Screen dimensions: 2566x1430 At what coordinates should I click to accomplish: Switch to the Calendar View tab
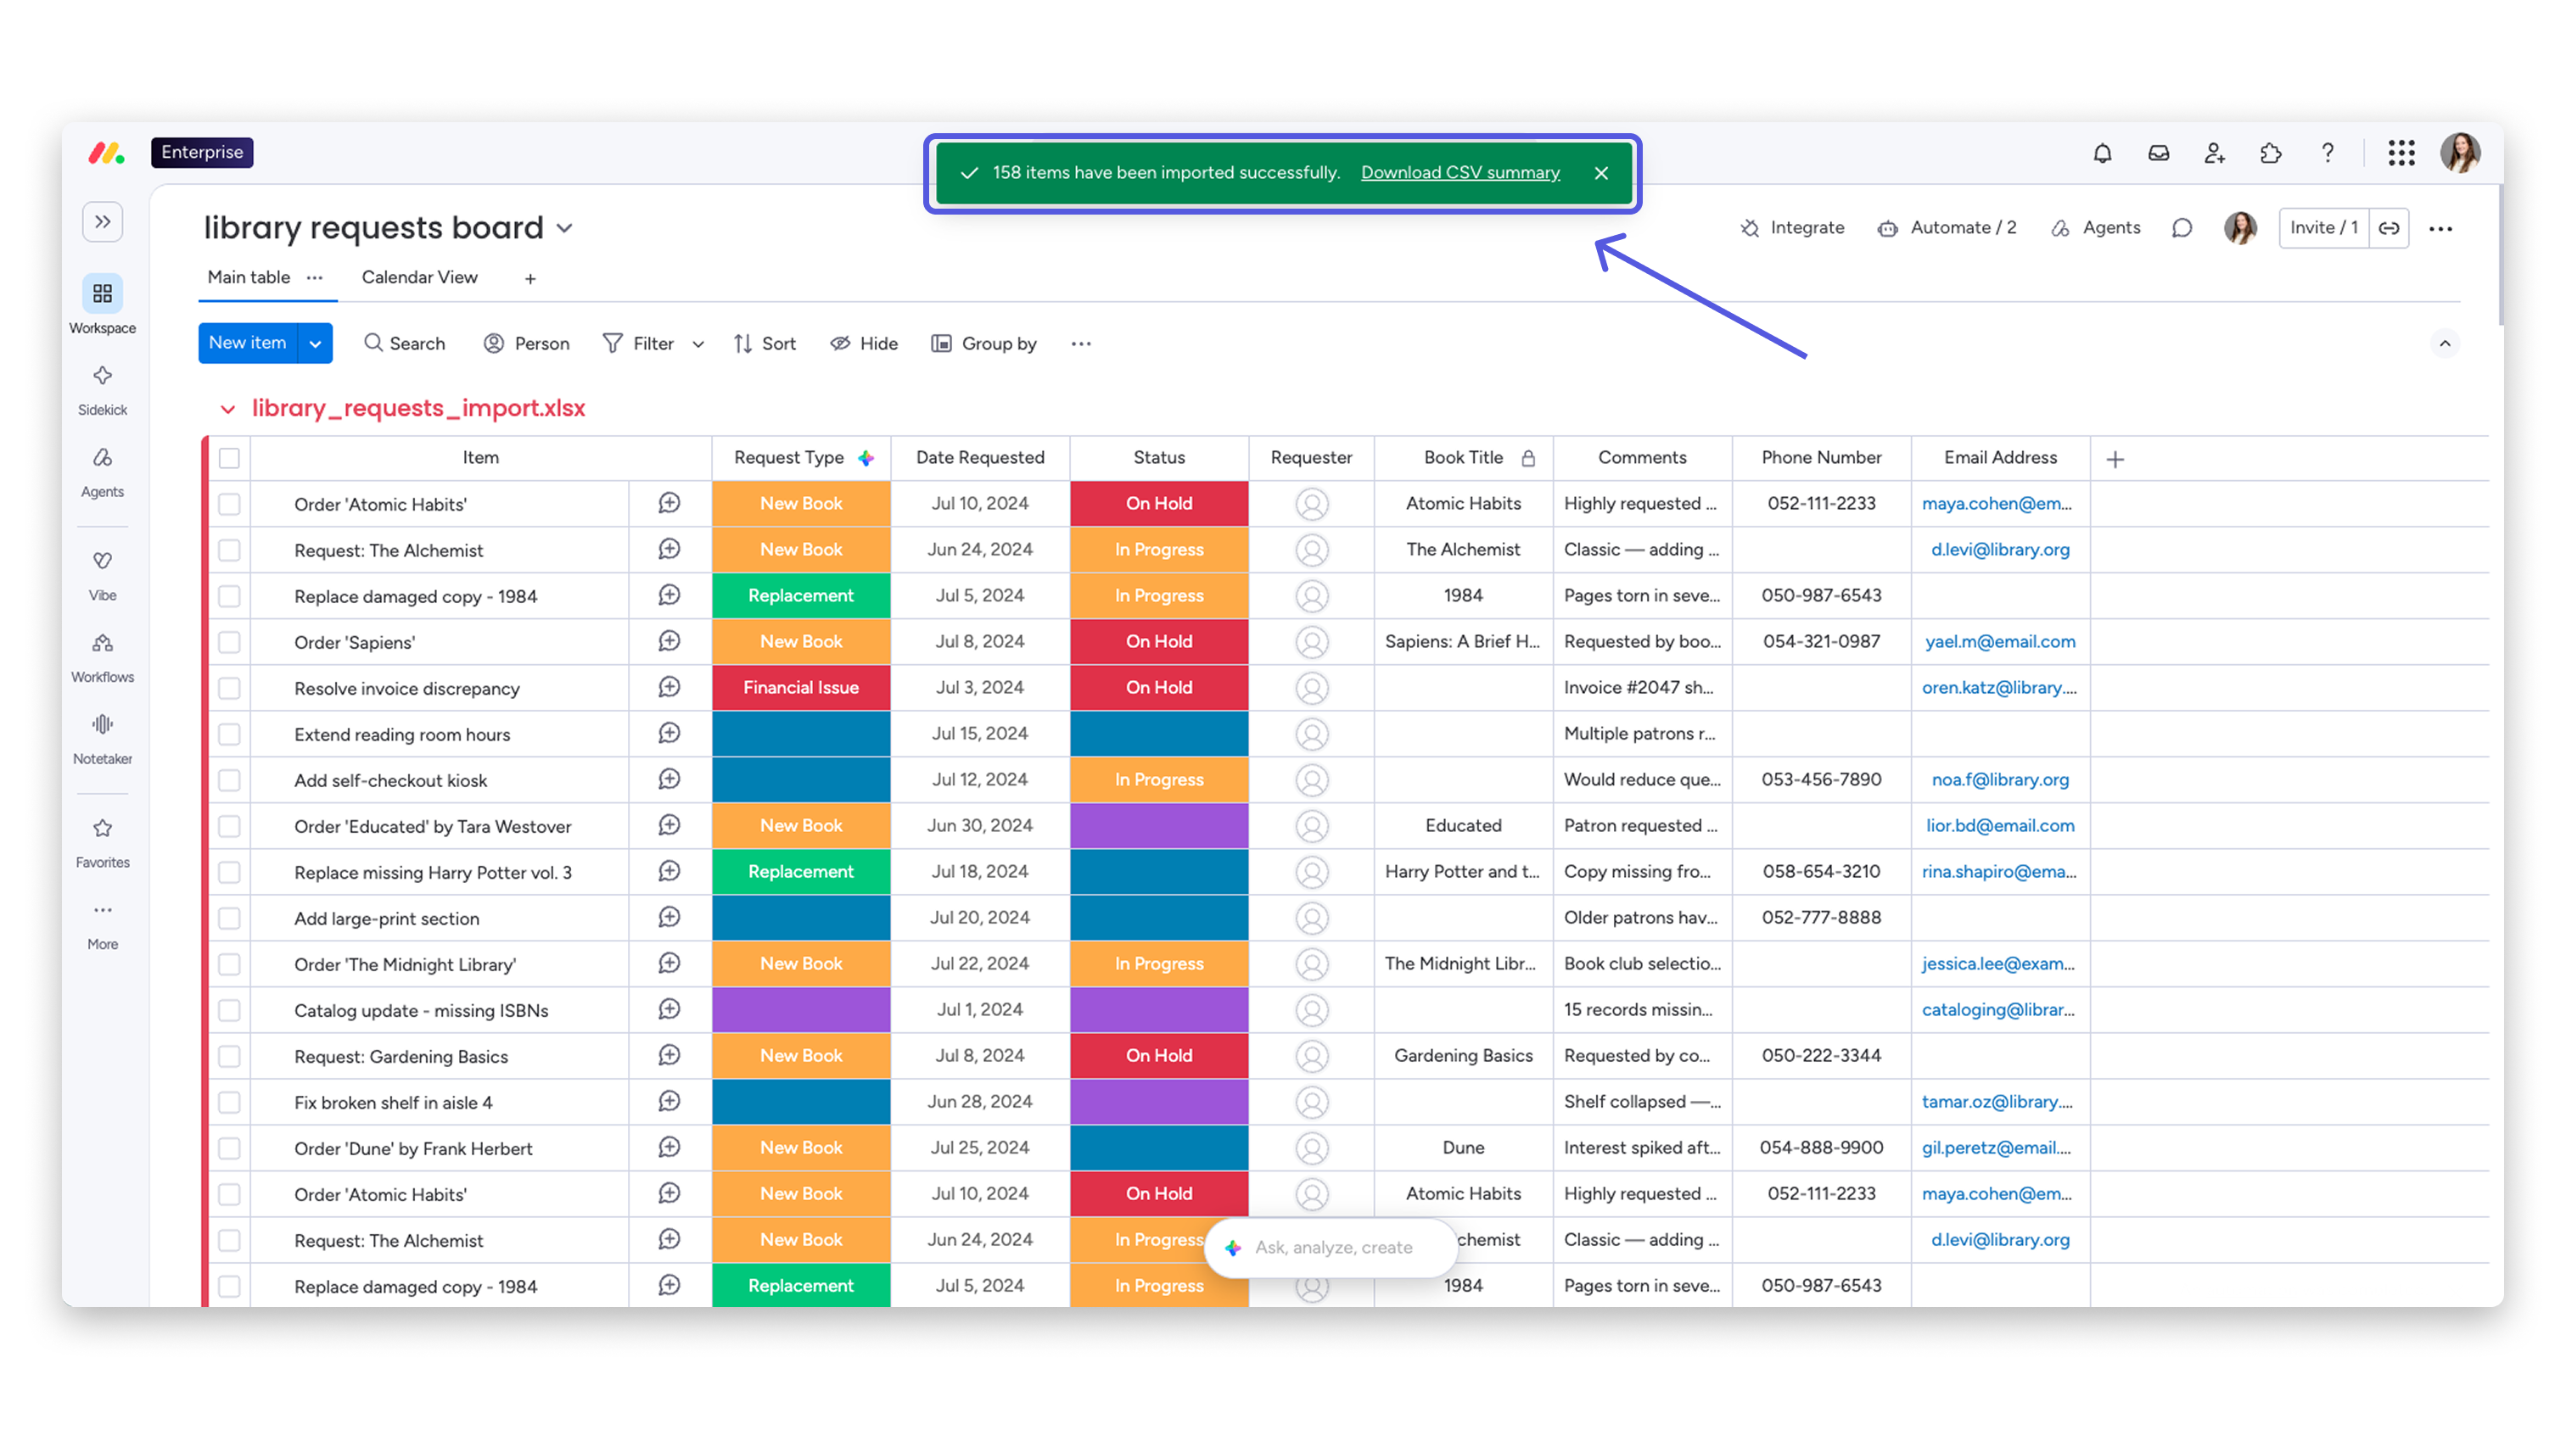coord(419,278)
